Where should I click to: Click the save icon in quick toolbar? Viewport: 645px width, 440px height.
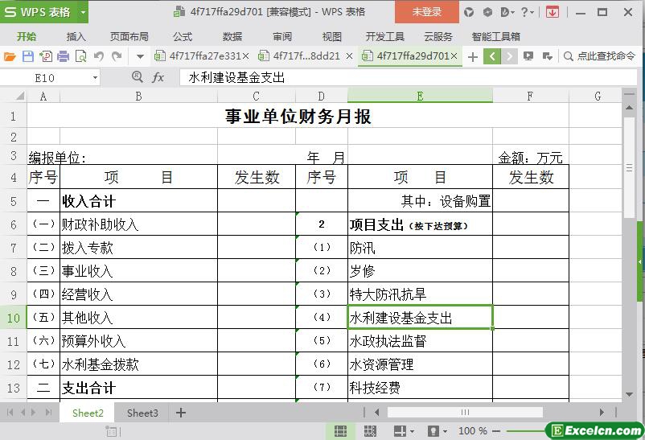coord(27,56)
